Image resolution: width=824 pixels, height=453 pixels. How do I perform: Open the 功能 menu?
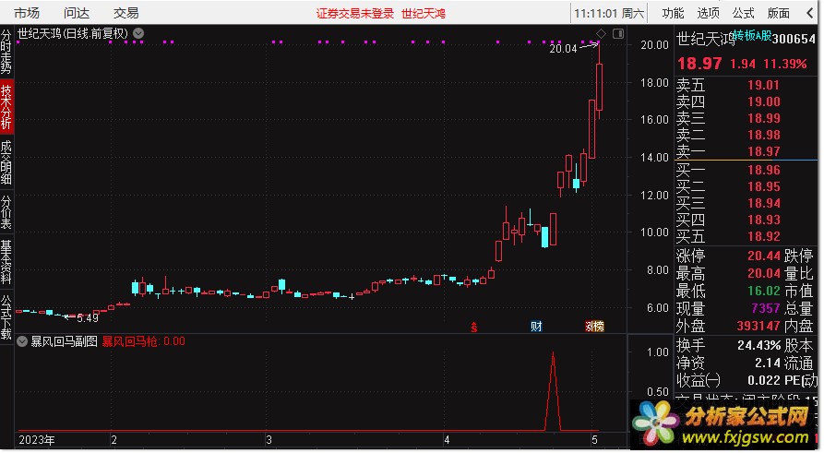(x=673, y=13)
